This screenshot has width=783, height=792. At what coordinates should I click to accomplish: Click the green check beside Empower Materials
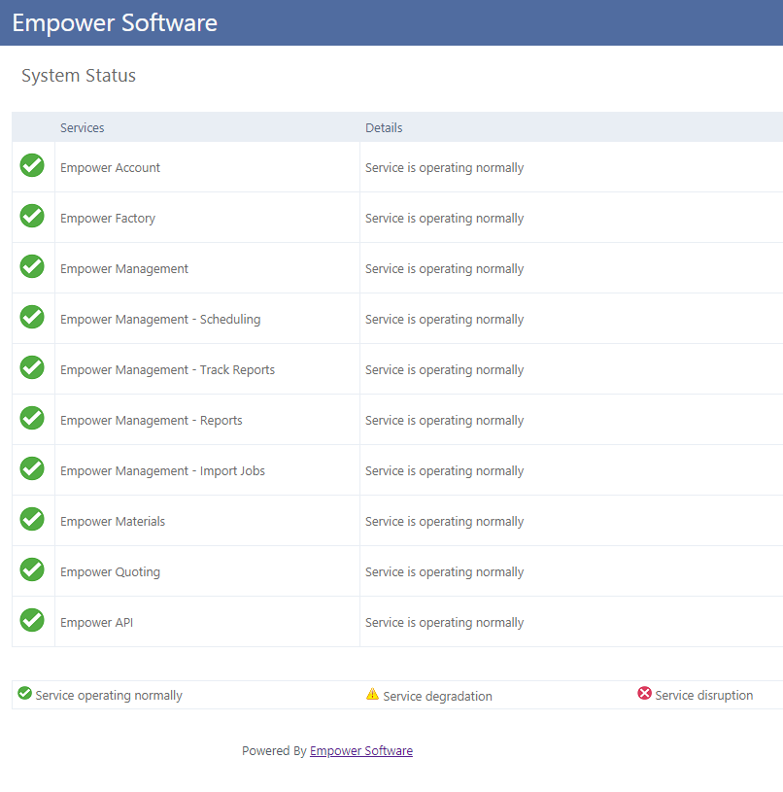32,520
